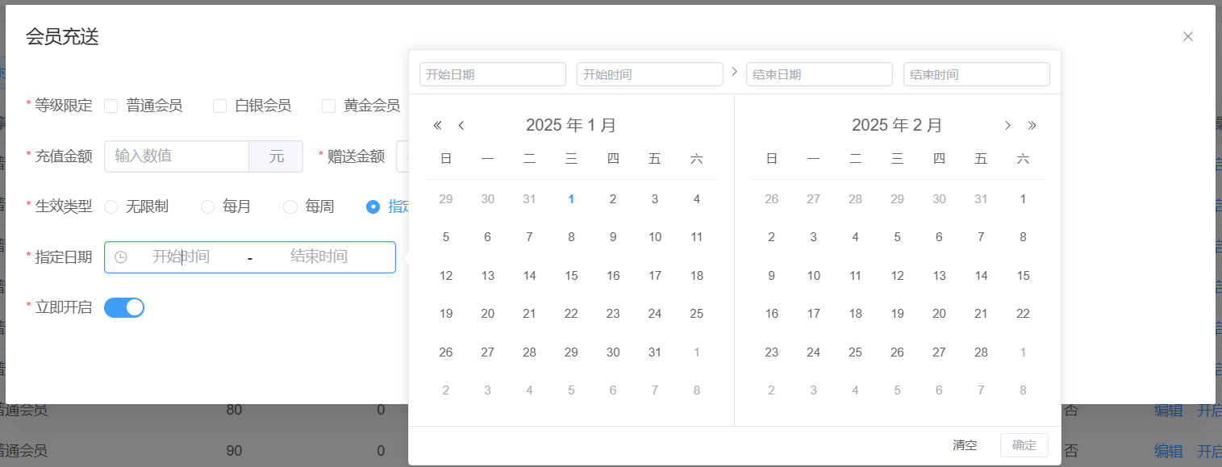Screen dimensions: 1222x467
Task: Click the 元 unit addon
Action: pyautogui.click(x=277, y=156)
